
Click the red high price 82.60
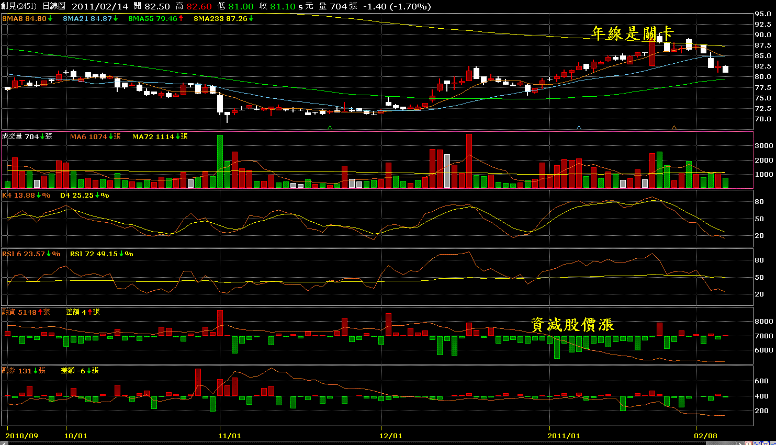point(199,6)
